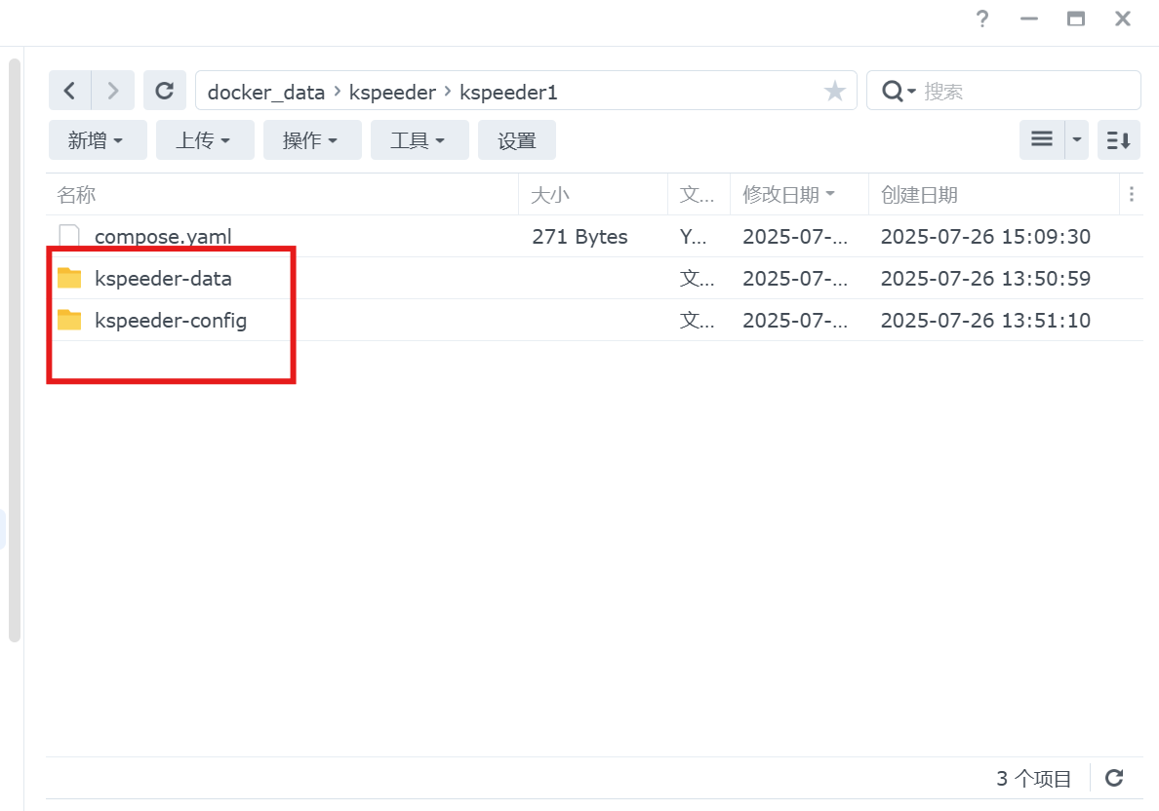Click the list view mode icon
Viewport: 1159px width, 811px height.
[x=1042, y=139]
